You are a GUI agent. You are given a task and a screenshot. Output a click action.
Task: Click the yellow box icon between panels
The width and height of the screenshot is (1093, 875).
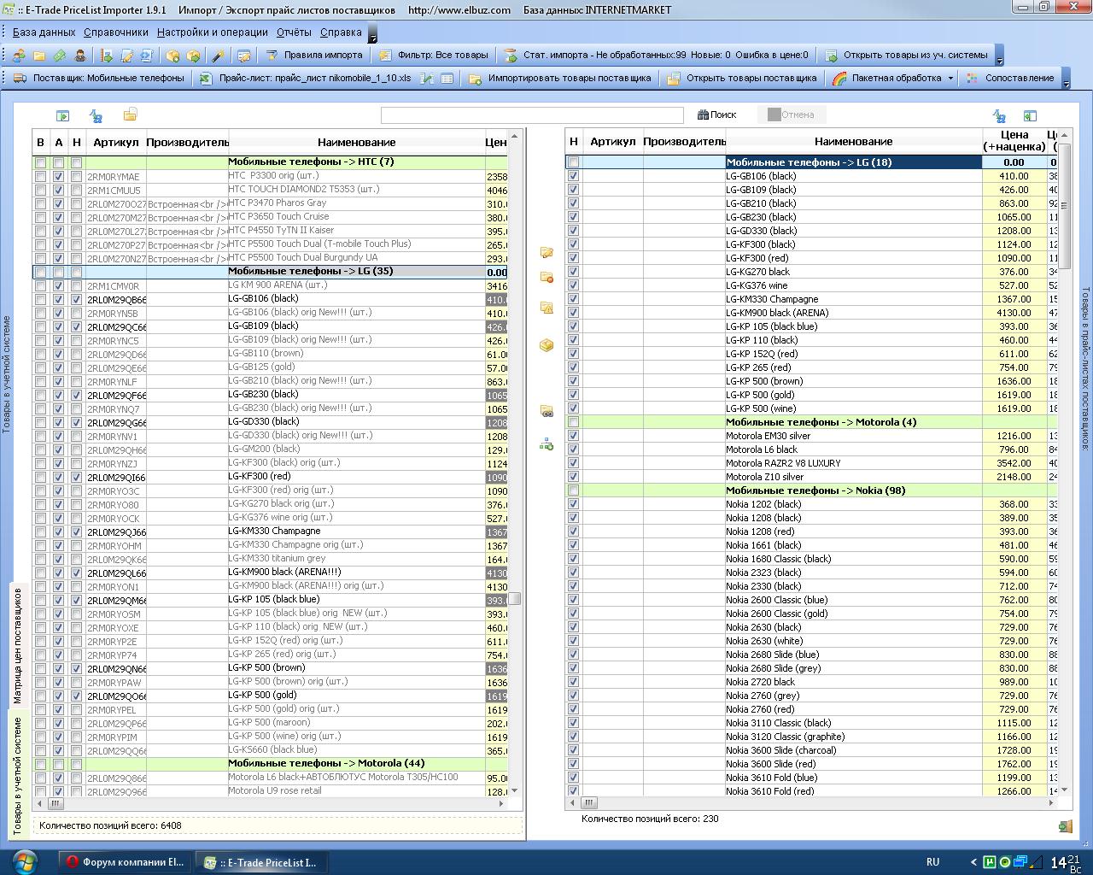point(546,345)
